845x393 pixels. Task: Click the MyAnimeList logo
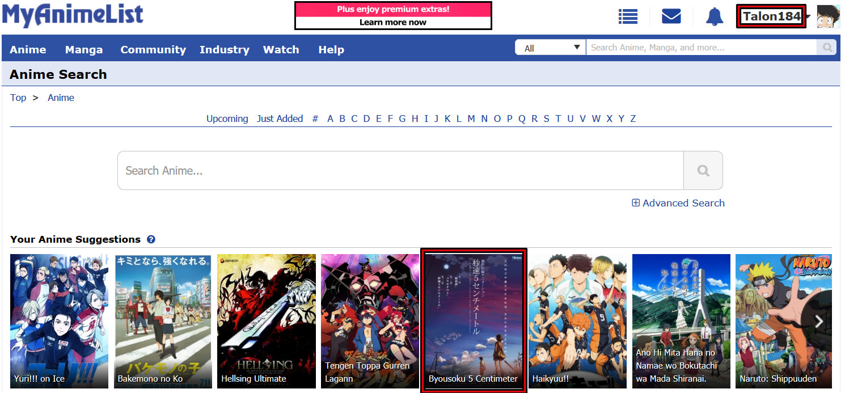click(73, 15)
